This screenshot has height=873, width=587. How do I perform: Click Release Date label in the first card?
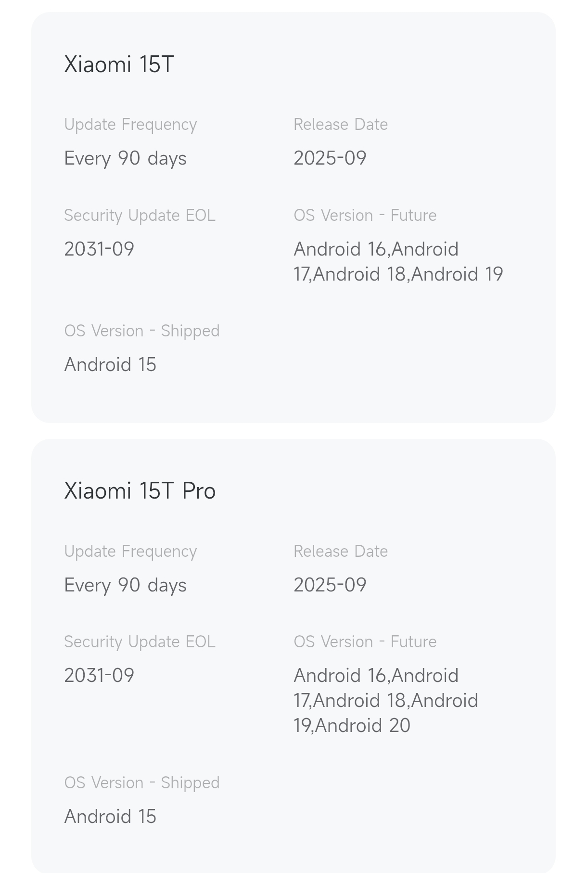[x=341, y=124]
